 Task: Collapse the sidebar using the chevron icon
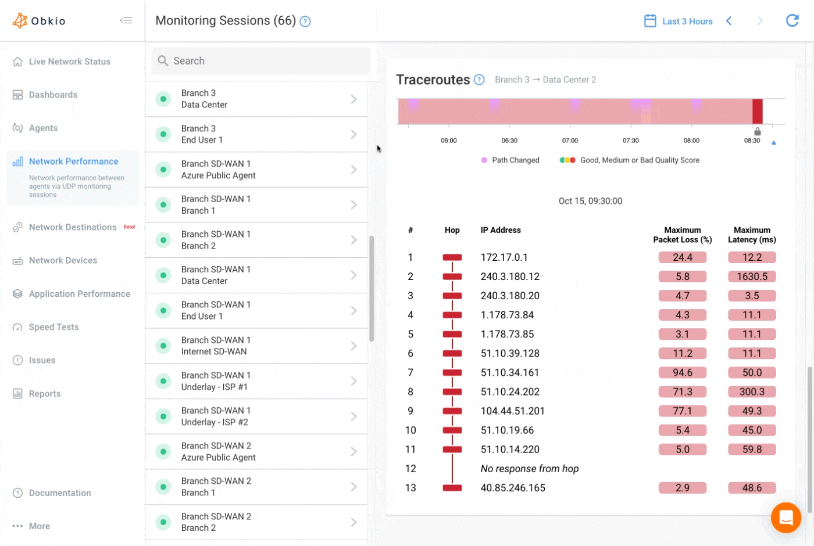point(126,20)
